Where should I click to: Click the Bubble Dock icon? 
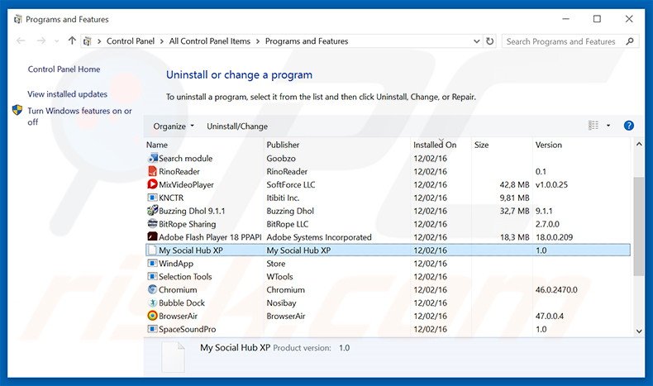[x=152, y=303]
